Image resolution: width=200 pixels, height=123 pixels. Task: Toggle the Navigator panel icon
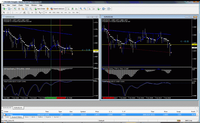point(23,9)
